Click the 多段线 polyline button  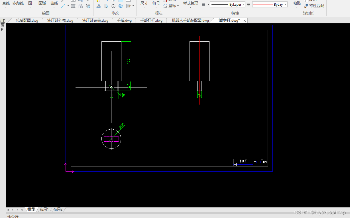point(18,3)
